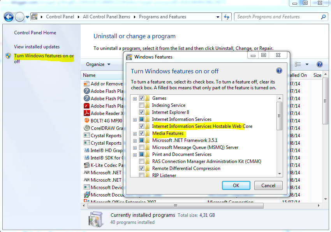Open recent pages dropdown beside navigation arrows

click(x=27, y=17)
